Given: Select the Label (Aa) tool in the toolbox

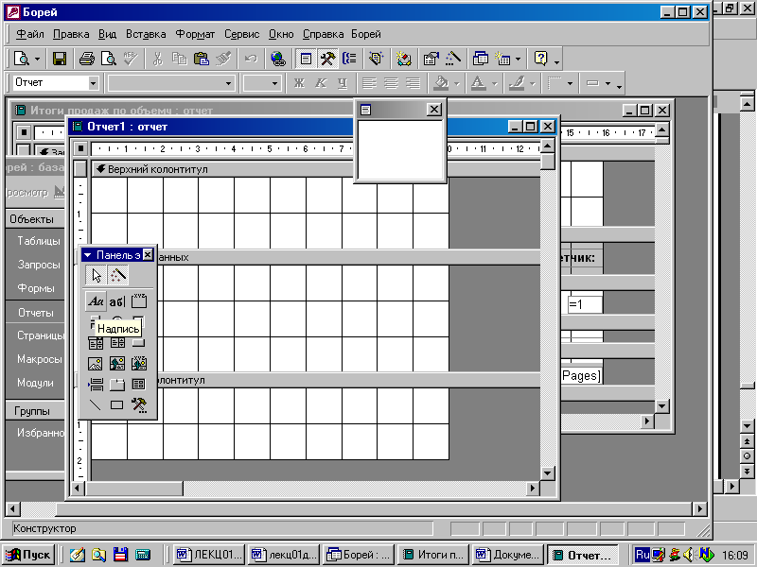Looking at the screenshot, I should (x=96, y=301).
